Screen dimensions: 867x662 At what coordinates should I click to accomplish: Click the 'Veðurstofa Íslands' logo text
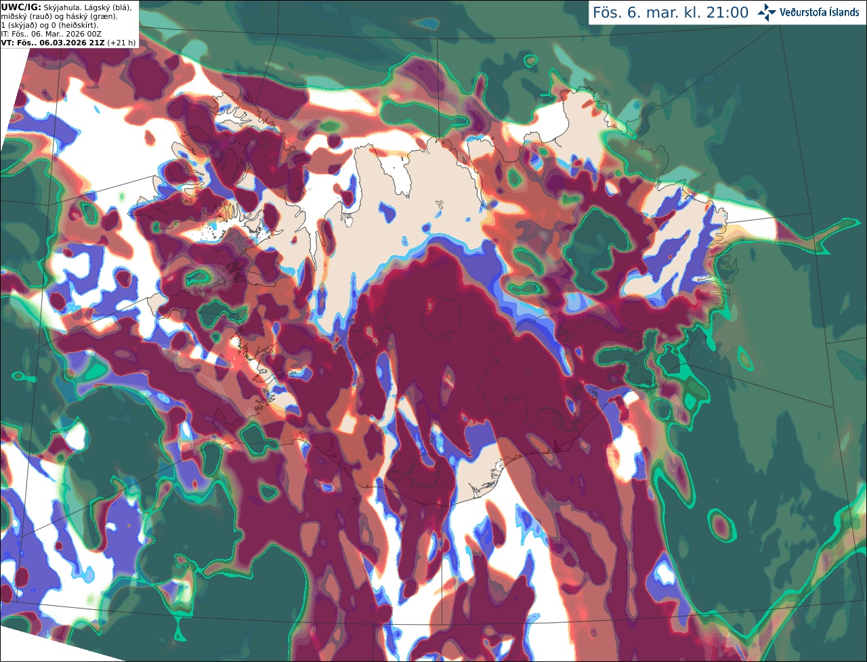(820, 12)
